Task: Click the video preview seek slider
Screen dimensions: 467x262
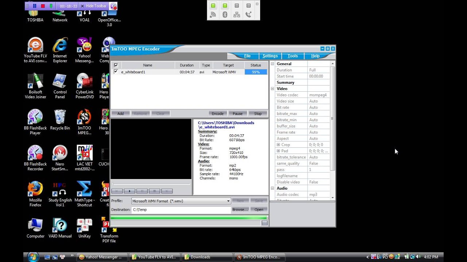Action: click(151, 184)
